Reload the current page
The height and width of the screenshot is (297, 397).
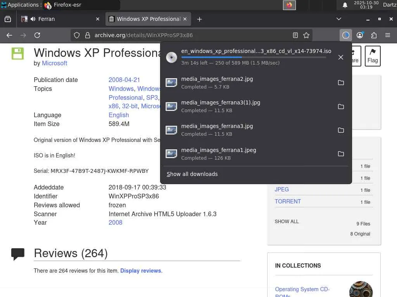(x=37, y=35)
